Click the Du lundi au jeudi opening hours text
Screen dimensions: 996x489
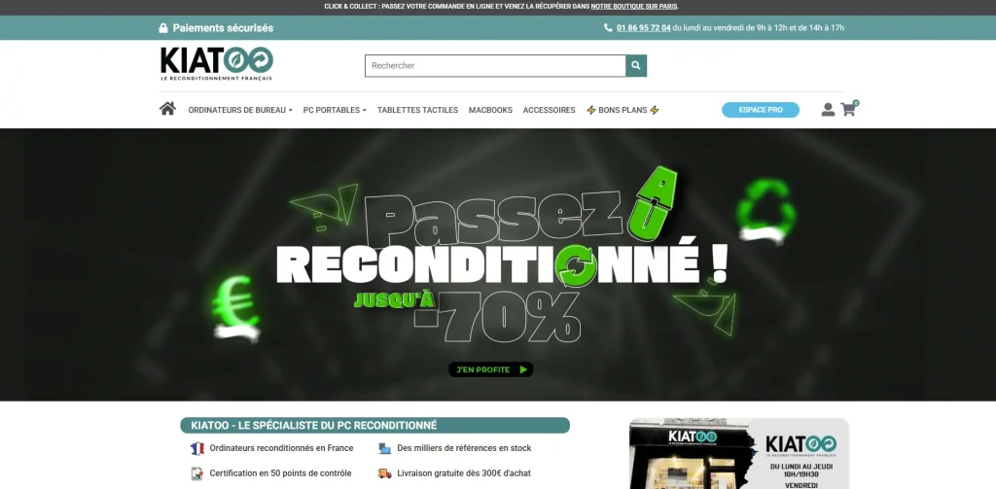801,470
